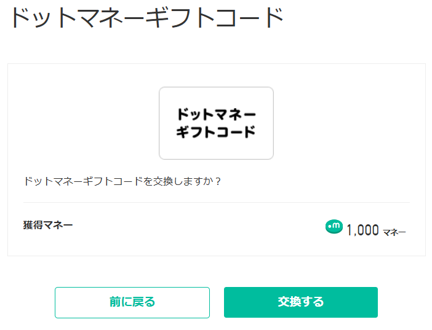Click the question mark ending the confirmation
The image size is (432, 330).
218,182
